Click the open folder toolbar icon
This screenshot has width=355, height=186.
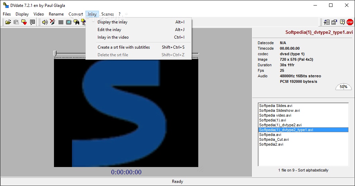point(8,22)
